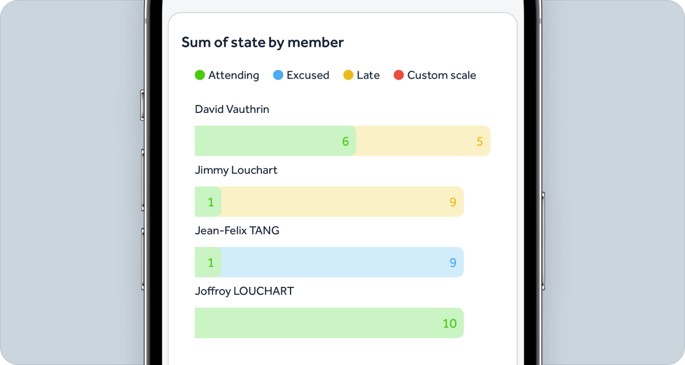Click the Custom scale legend label
This screenshot has width=685, height=365.
[x=441, y=75]
